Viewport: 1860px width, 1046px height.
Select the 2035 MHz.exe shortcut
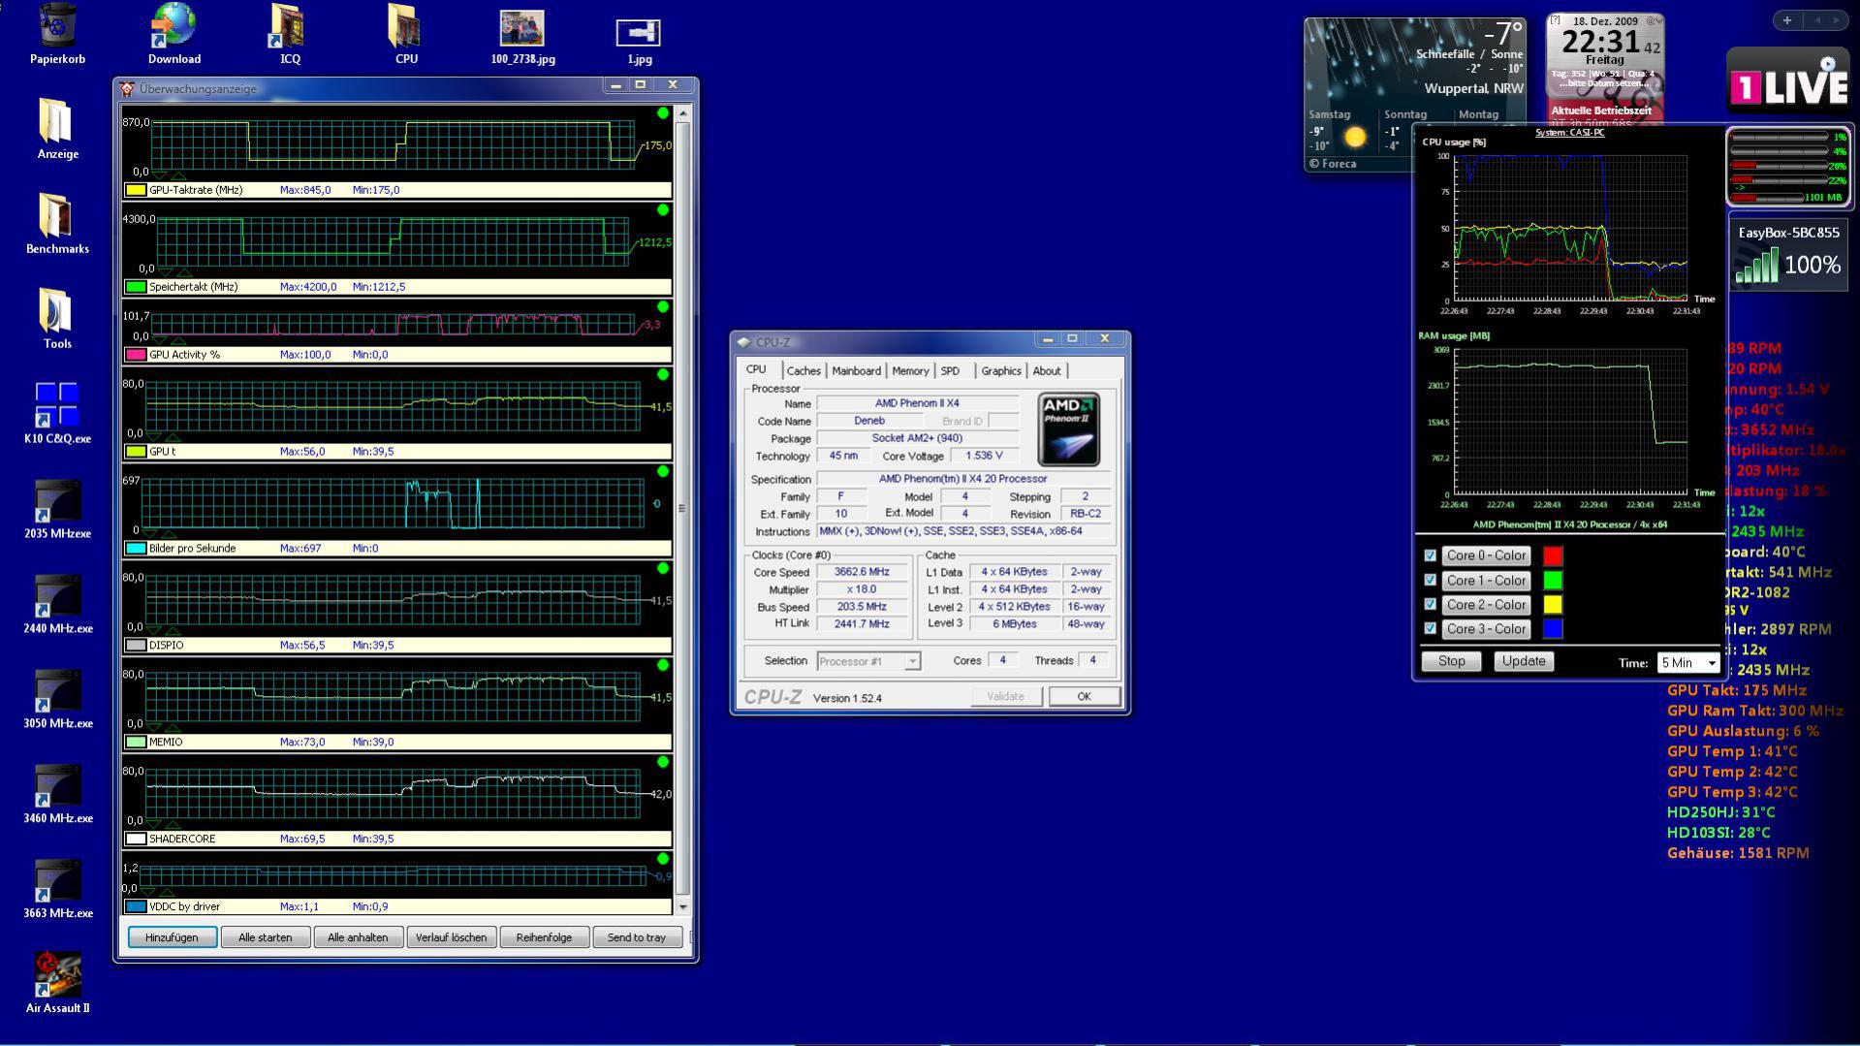pyautogui.click(x=58, y=508)
